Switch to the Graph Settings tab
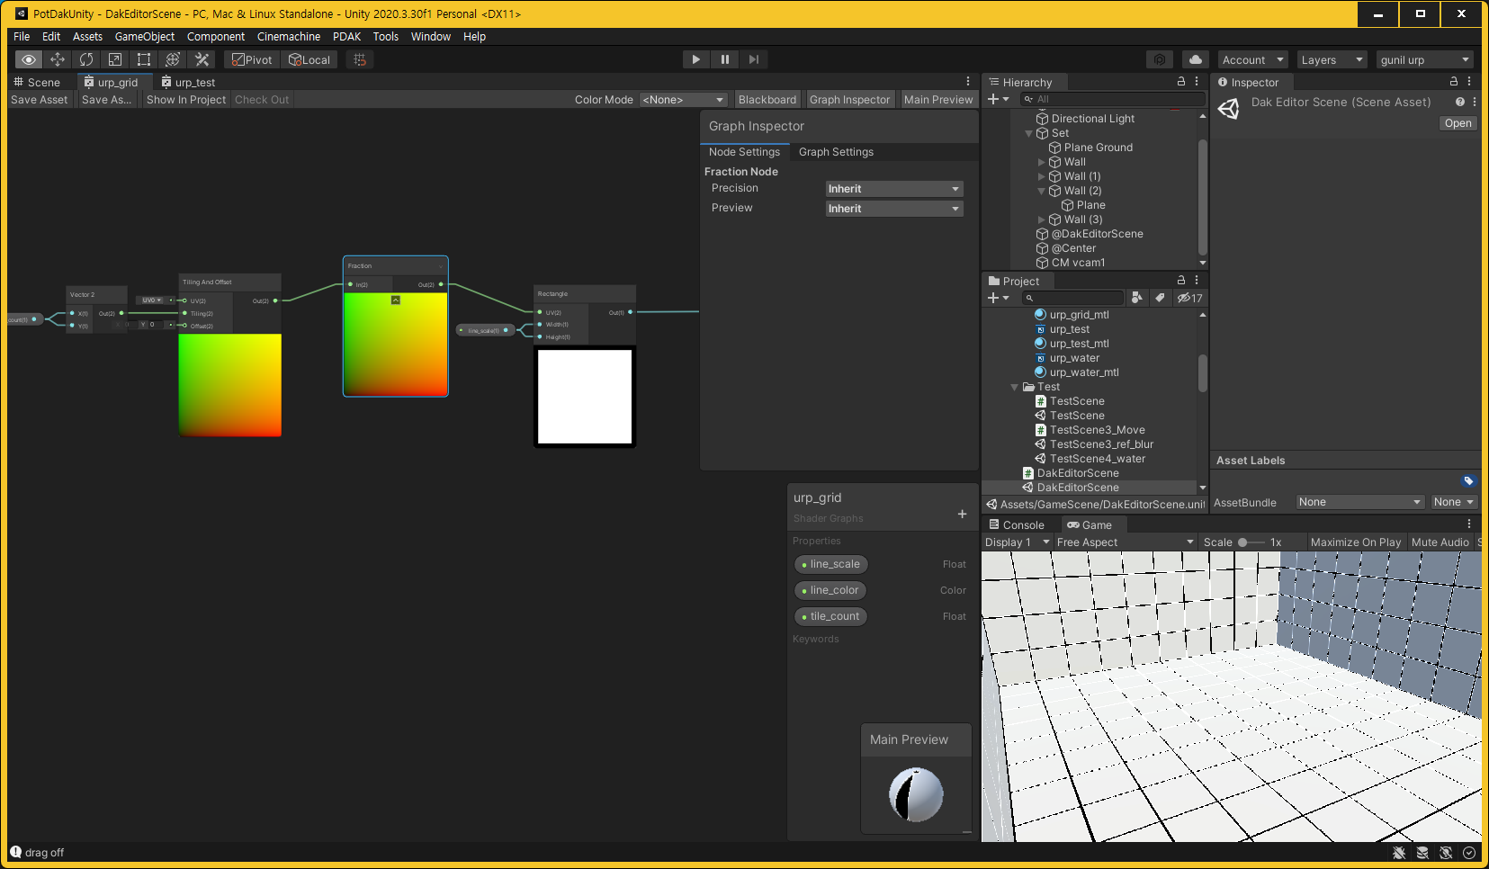The image size is (1489, 869). coord(836,152)
